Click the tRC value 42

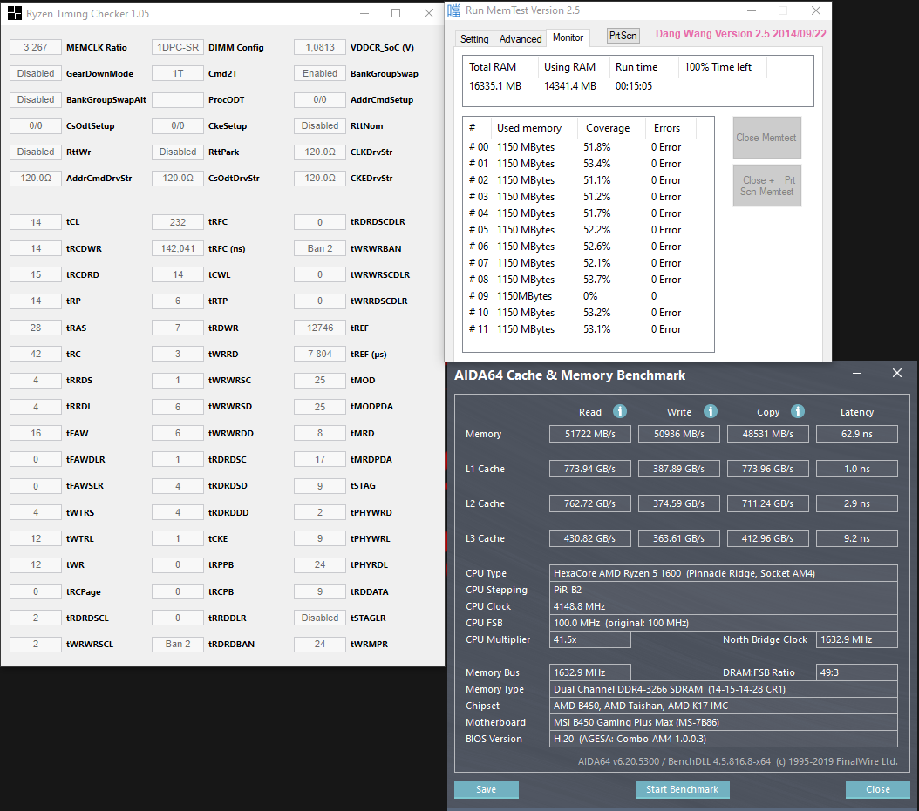[x=36, y=354]
